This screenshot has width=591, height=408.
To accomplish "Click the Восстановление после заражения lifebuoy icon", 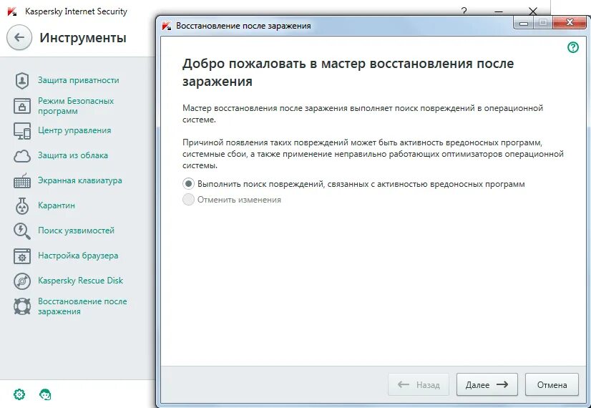I will tap(22, 306).
